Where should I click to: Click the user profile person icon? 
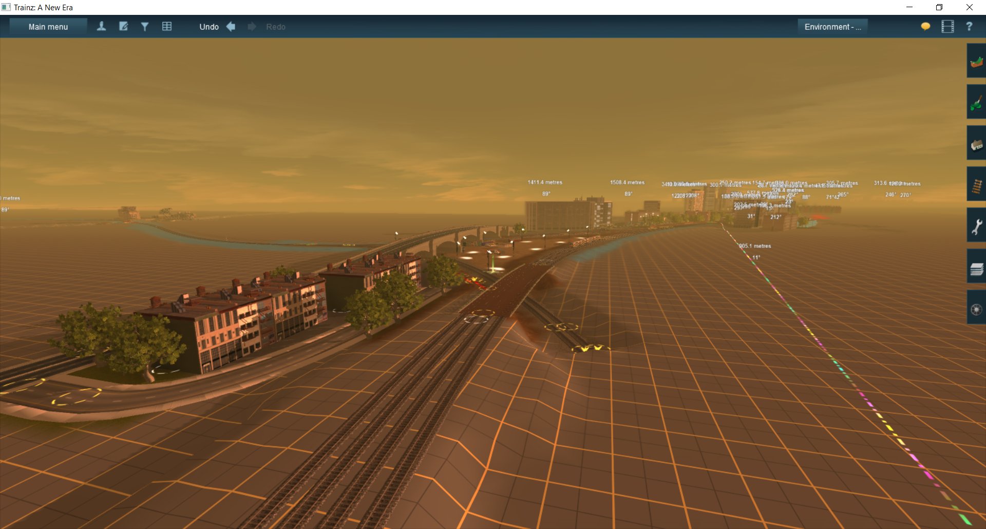click(101, 26)
